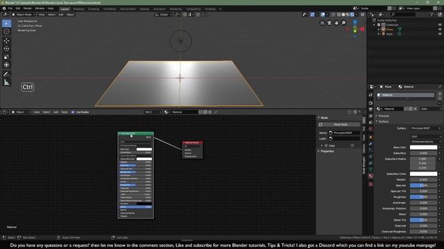
Task: Toggle viewport overlays button
Action: point(323,15)
